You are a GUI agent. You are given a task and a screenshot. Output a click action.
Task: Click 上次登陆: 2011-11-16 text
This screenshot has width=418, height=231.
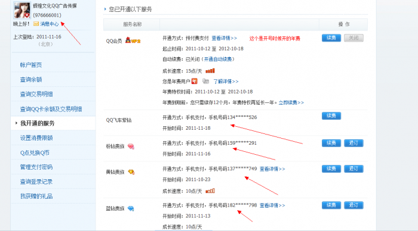(37, 37)
